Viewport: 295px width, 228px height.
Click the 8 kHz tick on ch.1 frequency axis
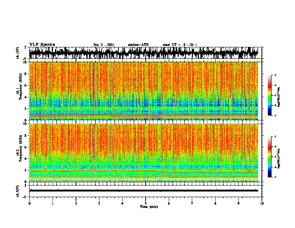(x=26, y=74)
